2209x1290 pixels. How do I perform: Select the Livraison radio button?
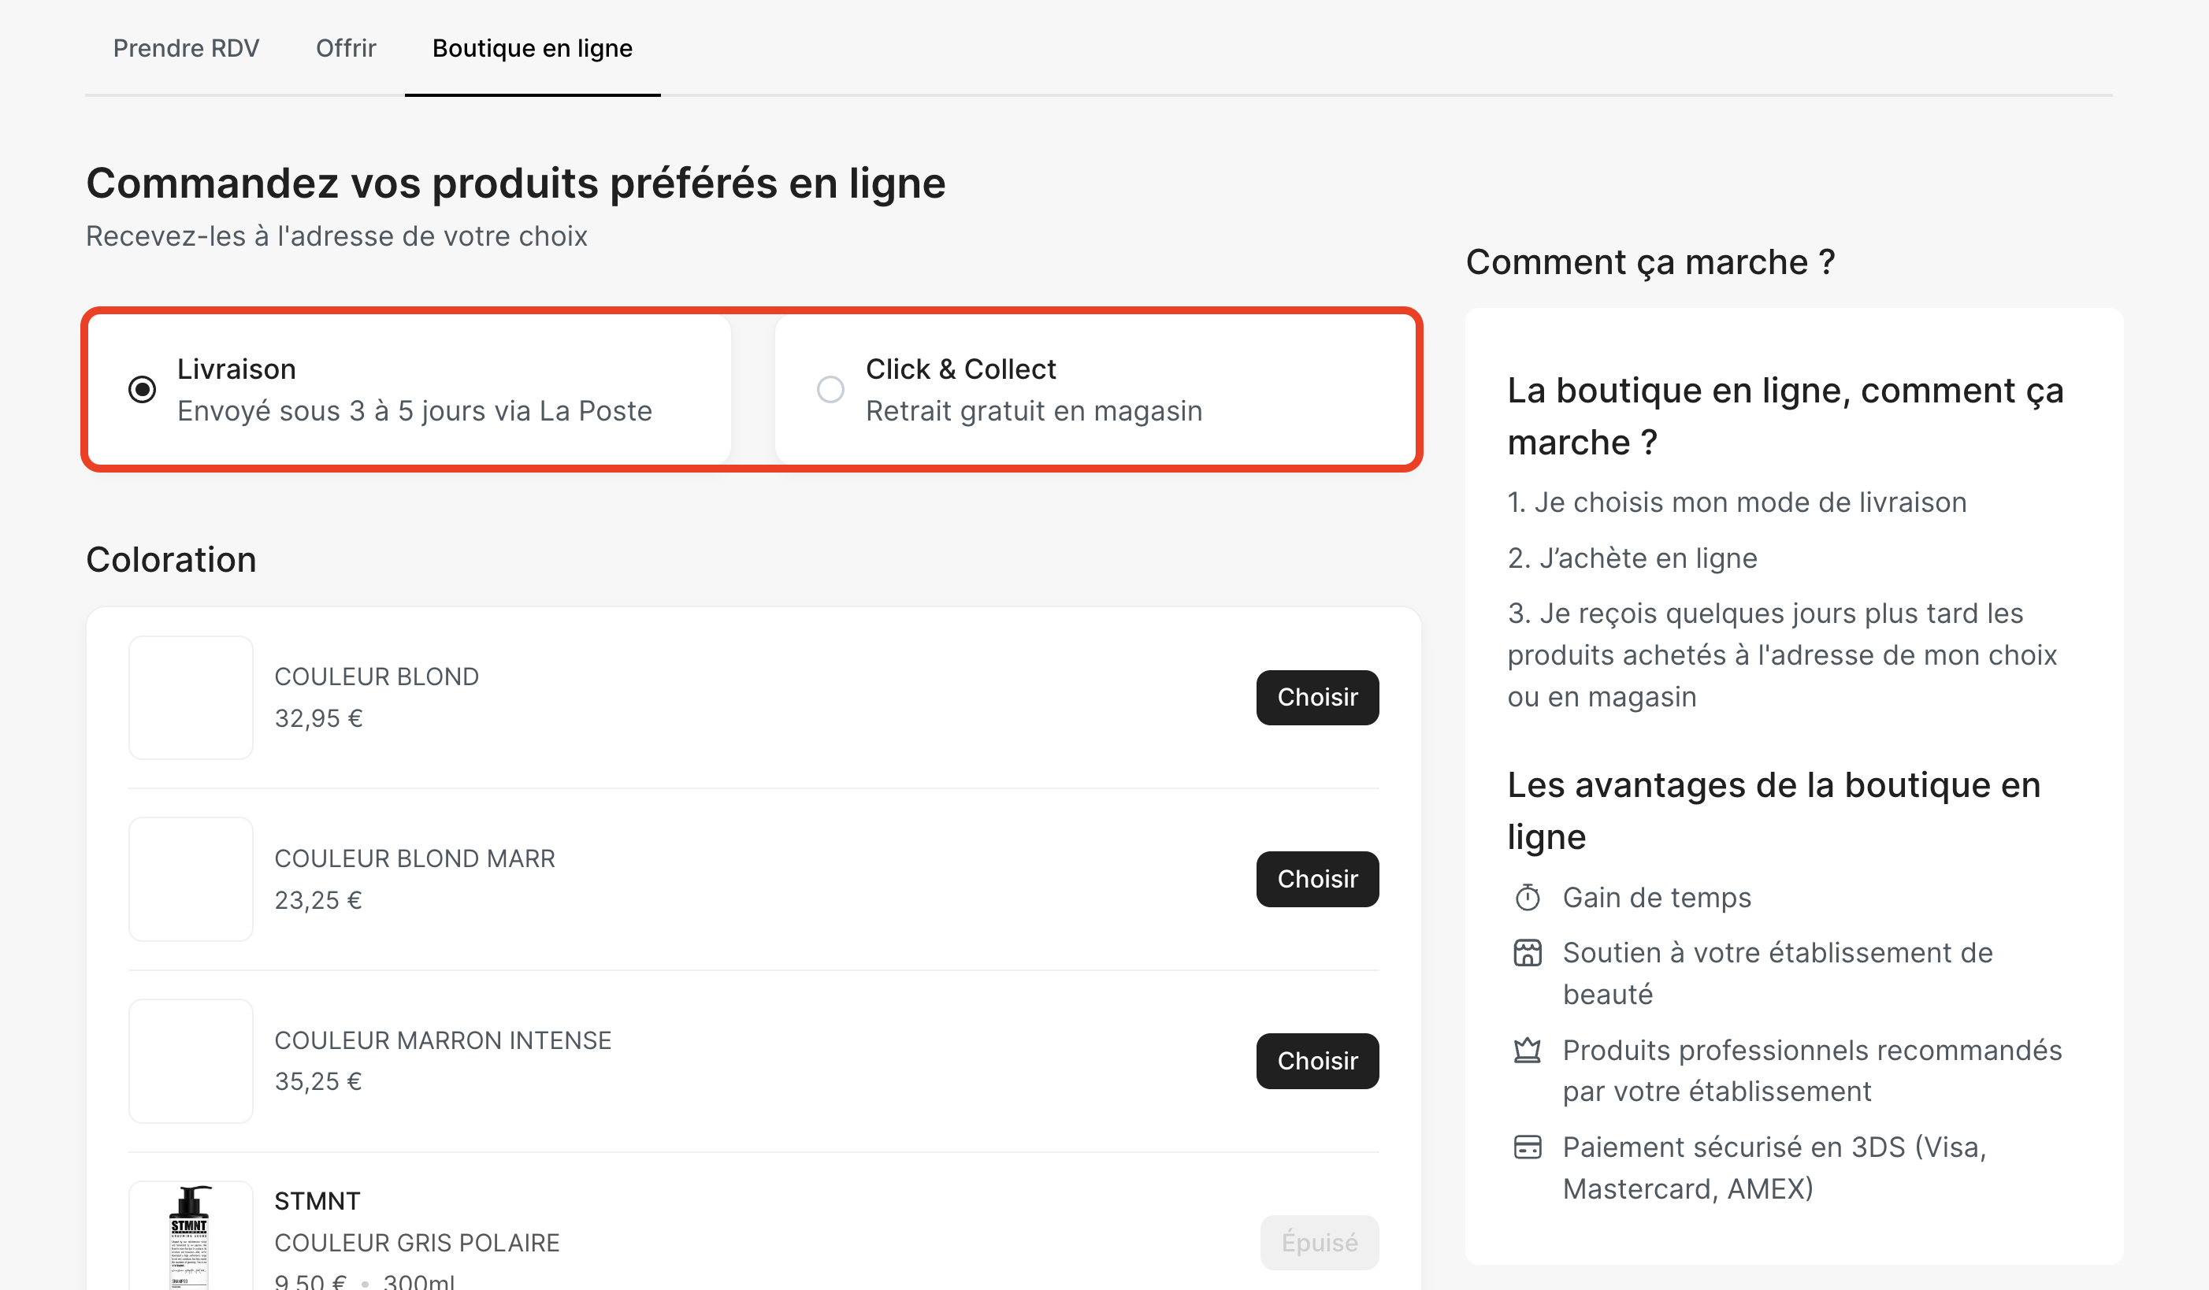tap(142, 389)
